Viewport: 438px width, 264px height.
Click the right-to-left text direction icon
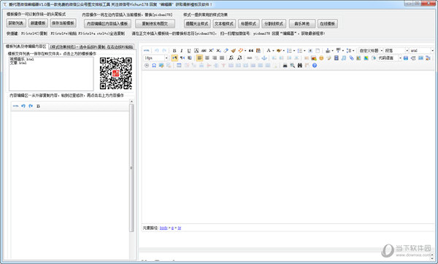182,58
